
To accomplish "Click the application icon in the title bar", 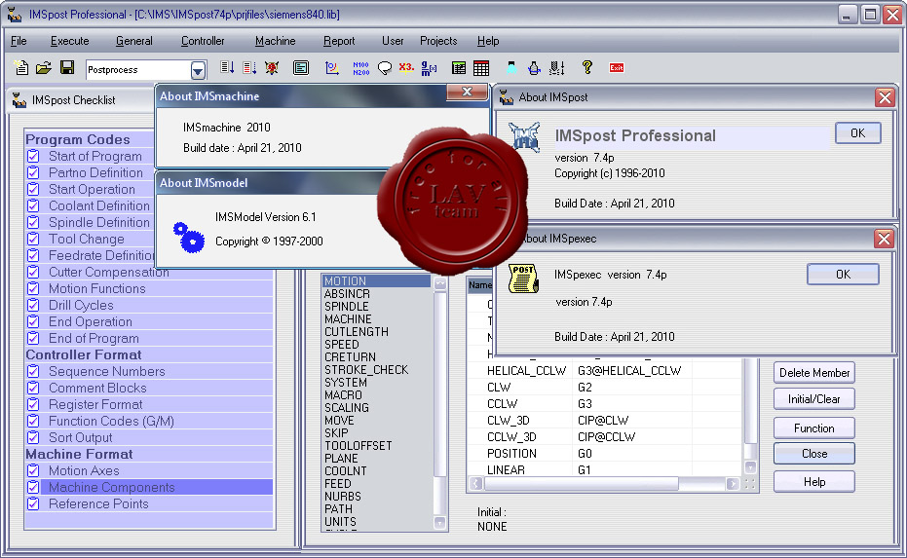I will click(15, 15).
